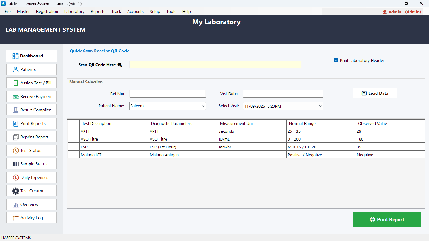Viewport: 429px width, 241px height.
Task: Click the Print Reports chart icon
Action: (x=16, y=123)
